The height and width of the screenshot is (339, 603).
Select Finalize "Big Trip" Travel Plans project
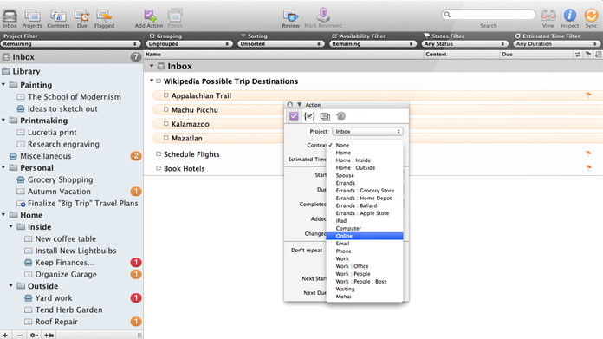[x=72, y=203]
